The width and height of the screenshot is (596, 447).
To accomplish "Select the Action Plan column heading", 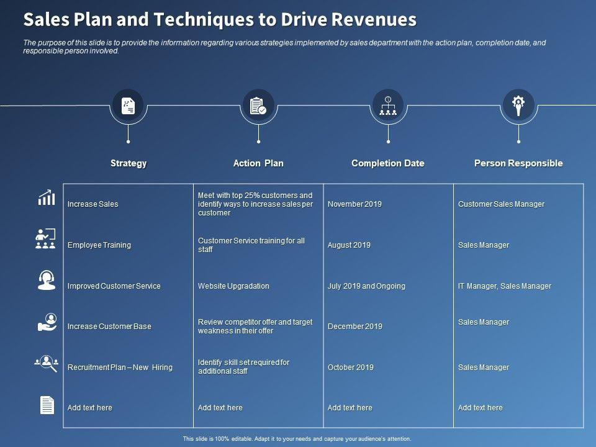I will 258,163.
